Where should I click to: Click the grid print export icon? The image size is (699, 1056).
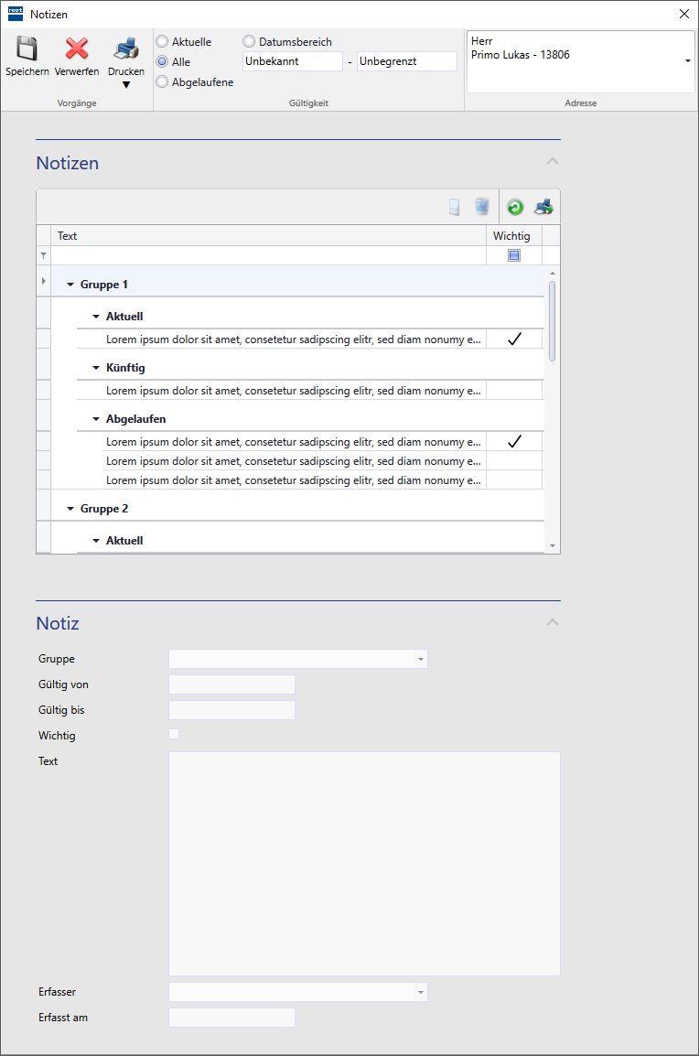543,207
